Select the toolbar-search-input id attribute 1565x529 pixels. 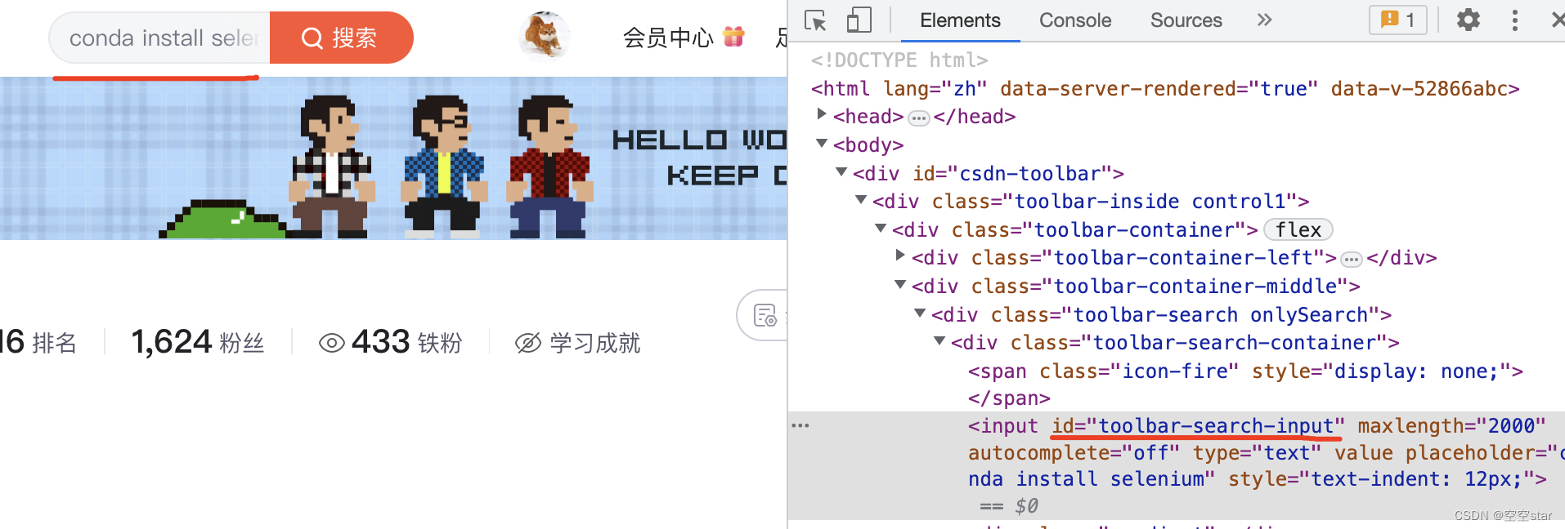[x=1198, y=425]
